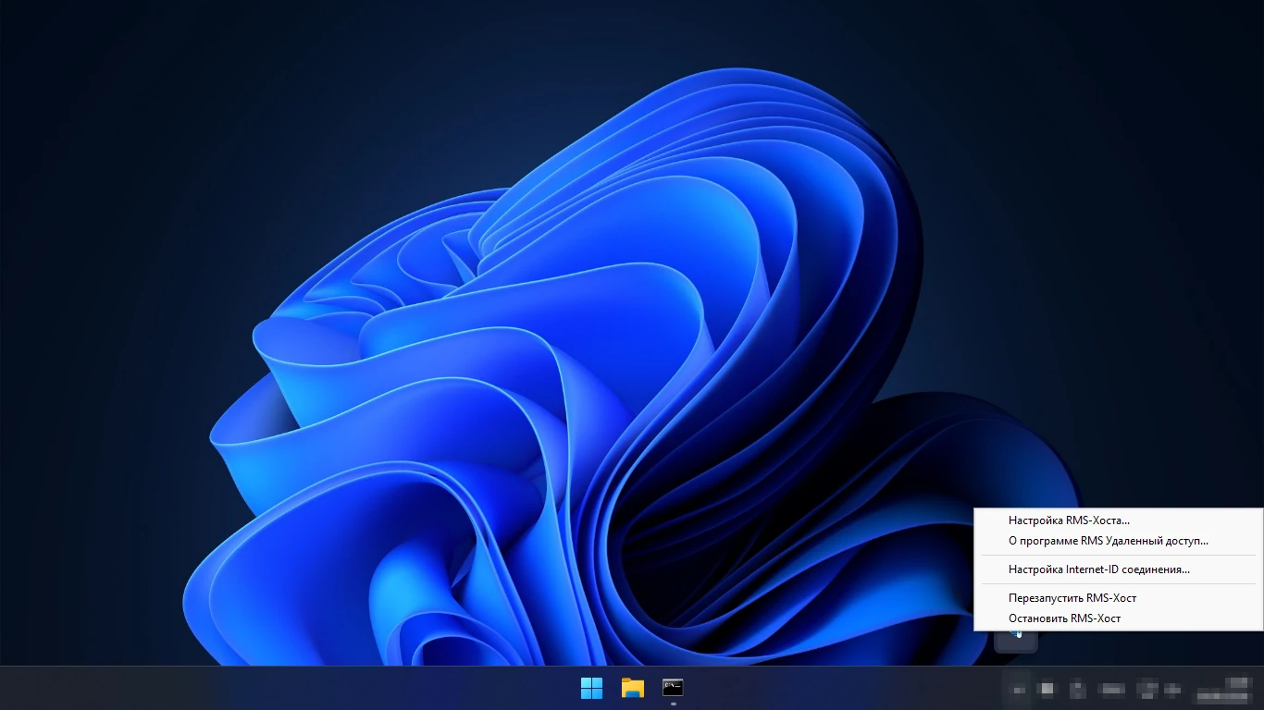Open "Настройка RMS-Хоста..." menu entry
The width and height of the screenshot is (1264, 710).
point(1119,520)
